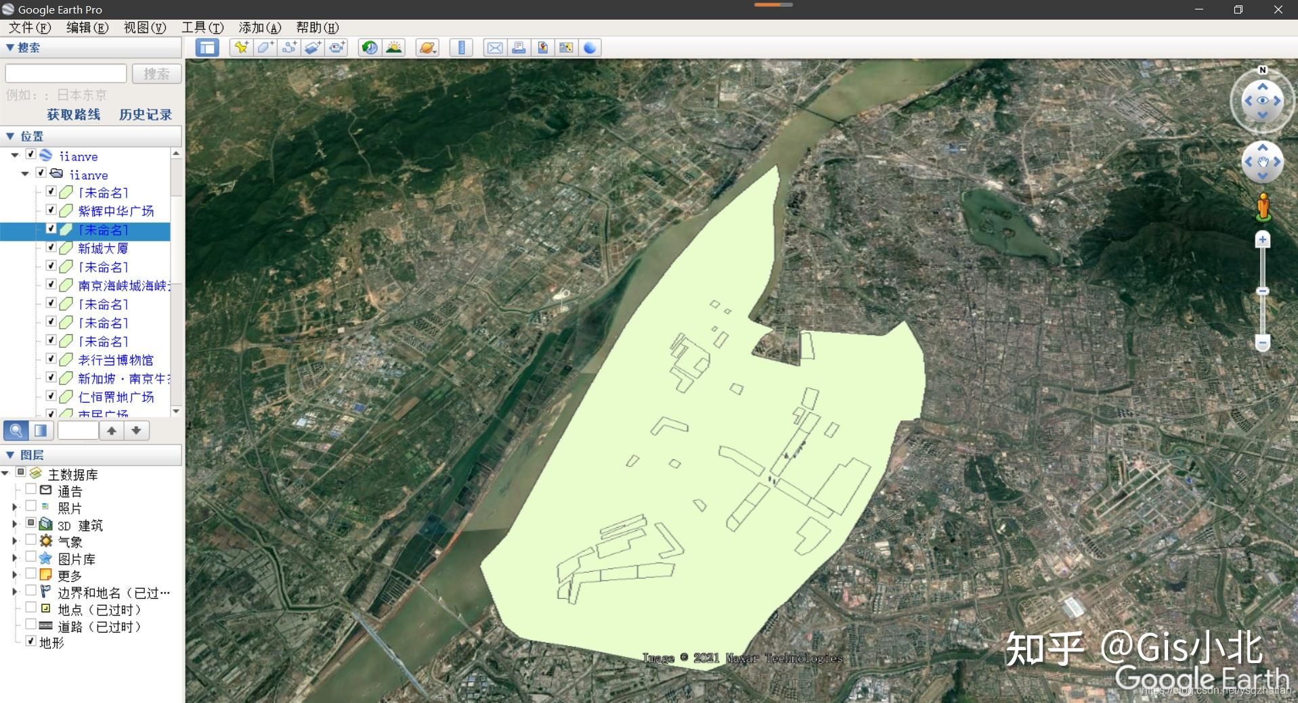
Task: Open the 帮助(H) menu
Action: coord(318,28)
